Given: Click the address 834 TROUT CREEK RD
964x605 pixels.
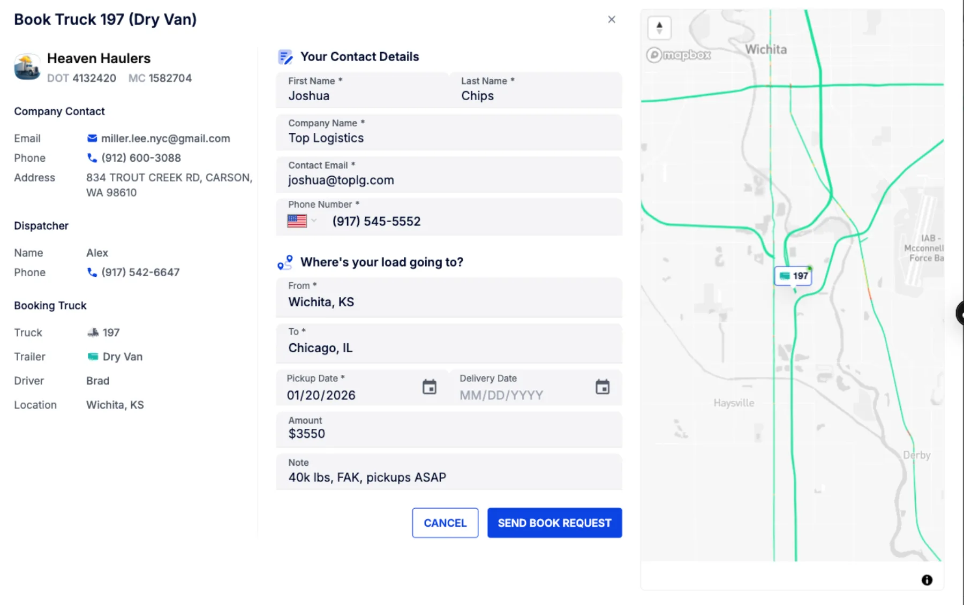Looking at the screenshot, I should pos(169,185).
